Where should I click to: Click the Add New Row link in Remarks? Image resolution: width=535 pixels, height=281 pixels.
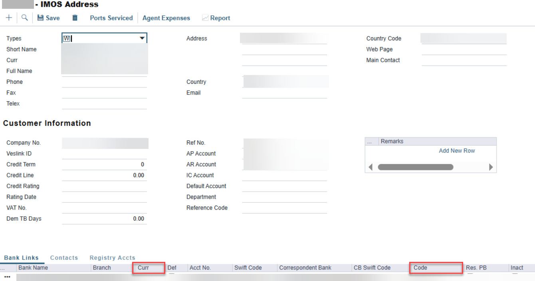click(x=457, y=151)
